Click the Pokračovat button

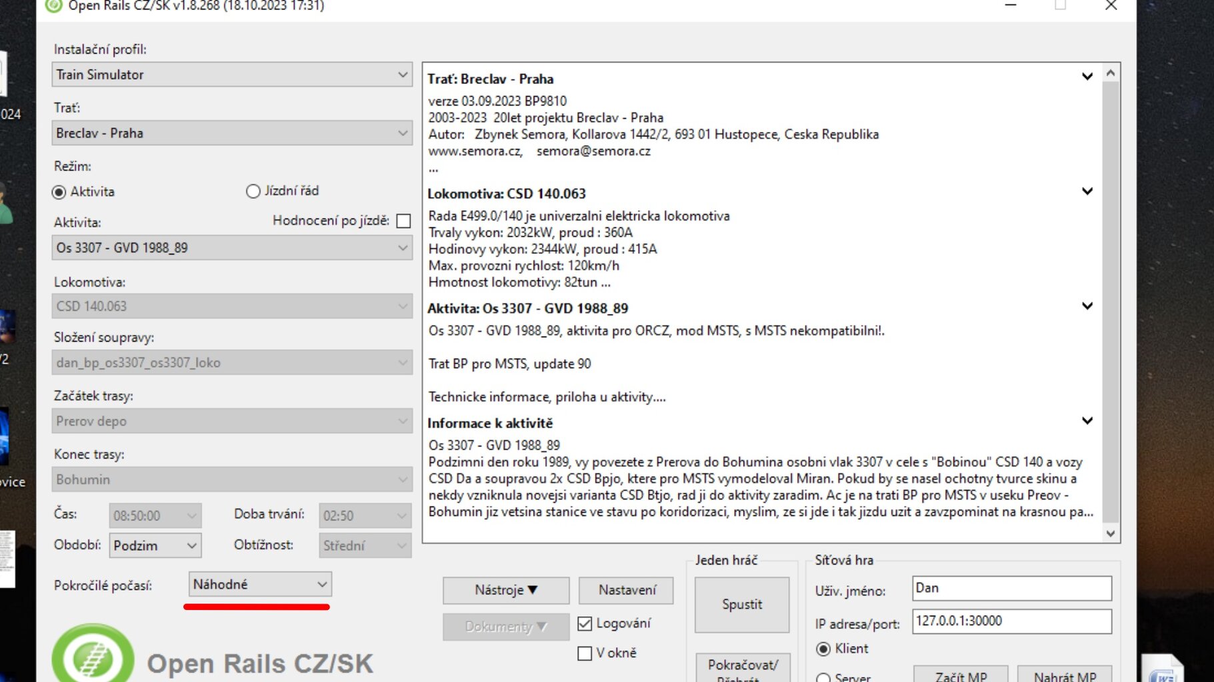[742, 668]
